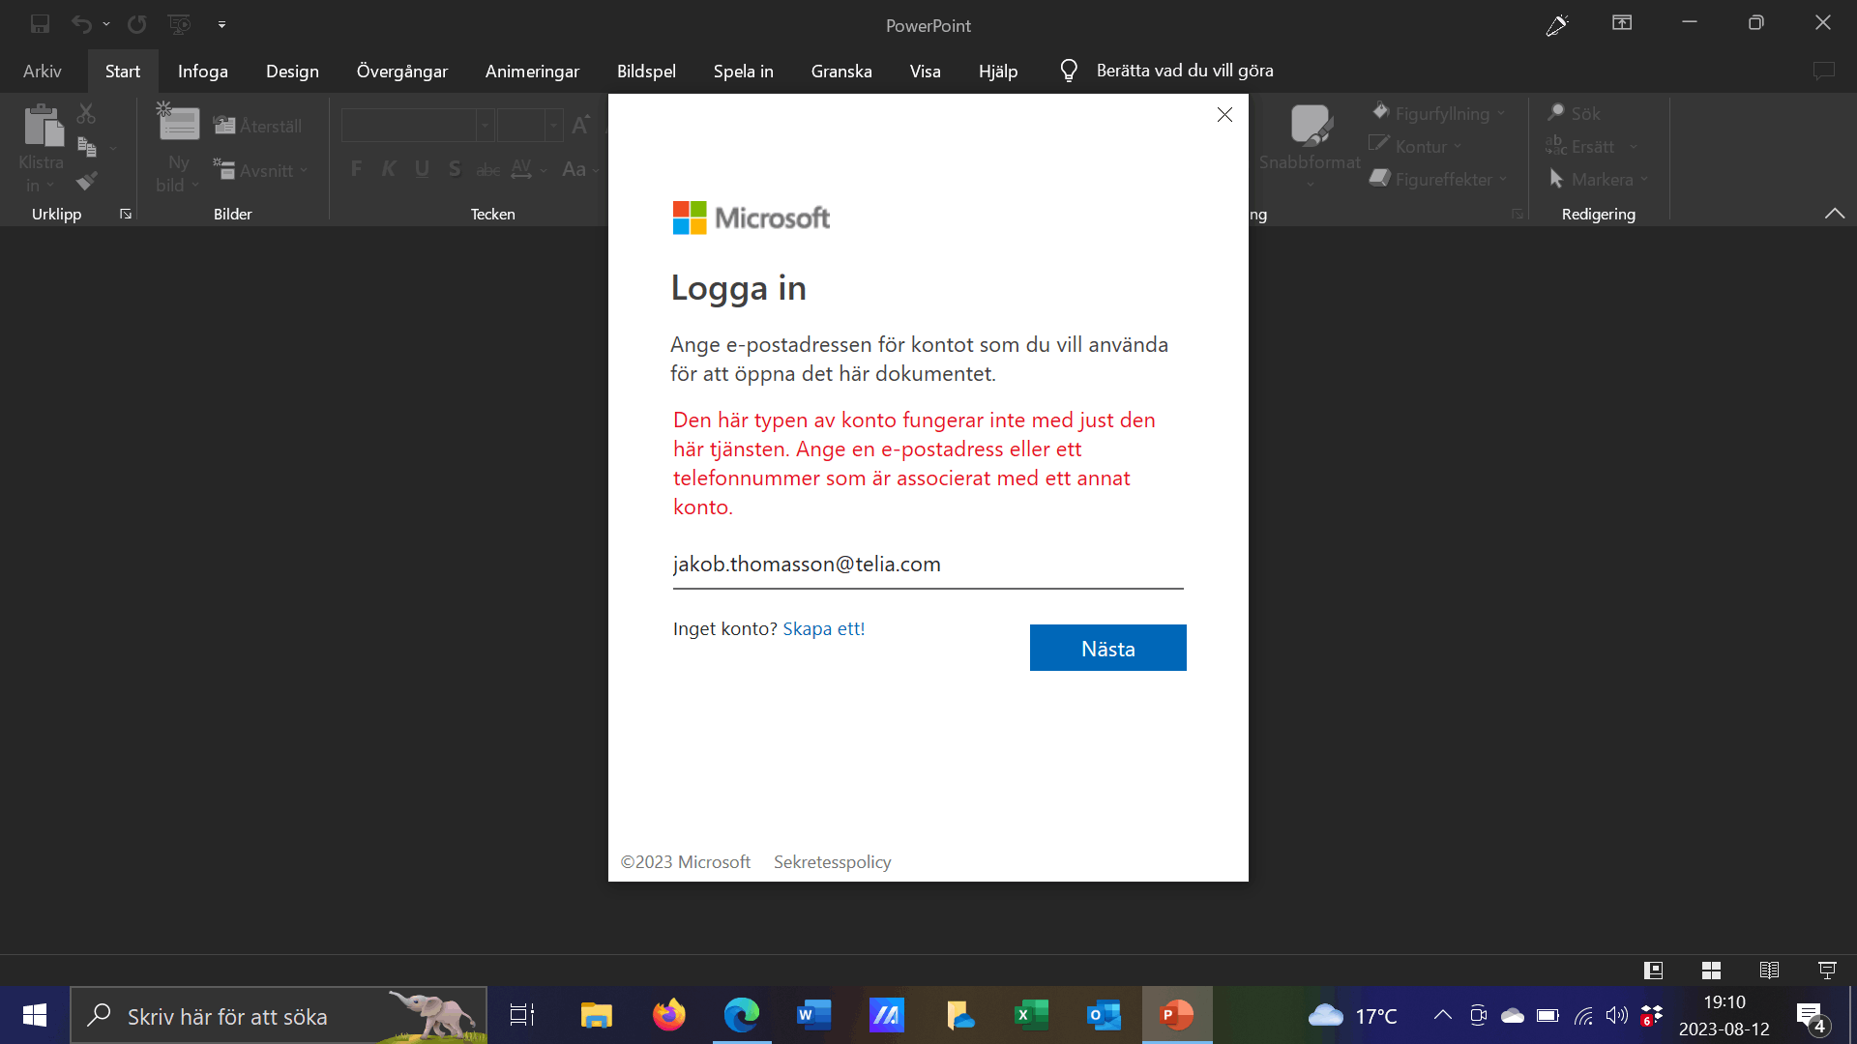Open slide sorter view in status bar
1857x1044 pixels.
(1711, 970)
